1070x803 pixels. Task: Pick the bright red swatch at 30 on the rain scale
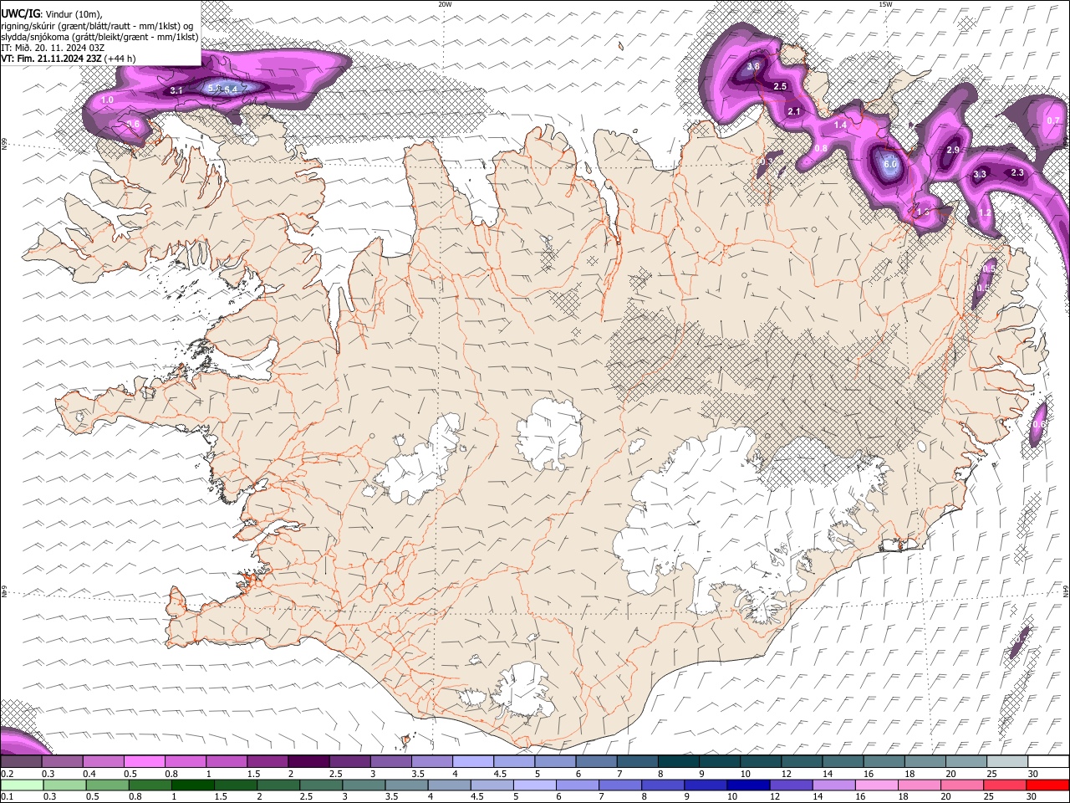coord(1048,785)
